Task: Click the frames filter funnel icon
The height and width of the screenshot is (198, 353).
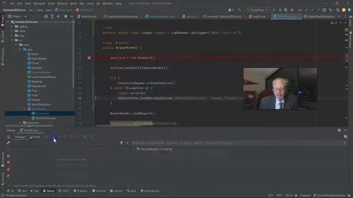Action: point(121,143)
